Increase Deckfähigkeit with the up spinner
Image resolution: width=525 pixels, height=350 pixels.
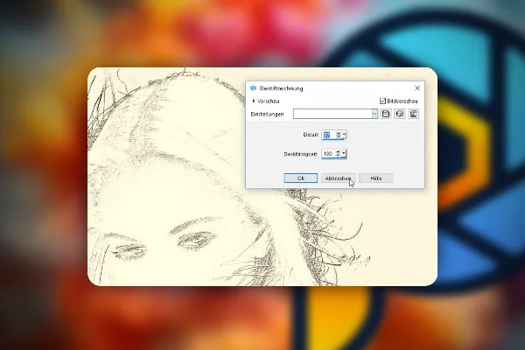click(338, 151)
